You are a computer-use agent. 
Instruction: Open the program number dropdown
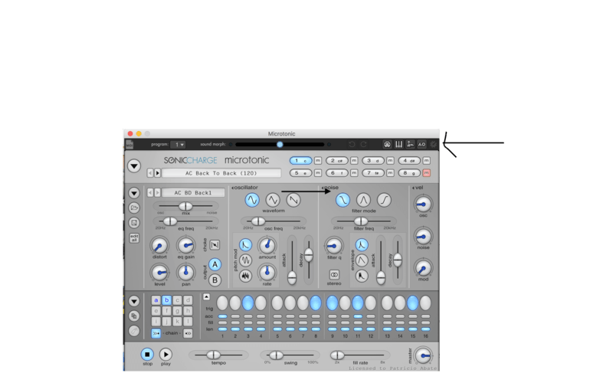179,145
